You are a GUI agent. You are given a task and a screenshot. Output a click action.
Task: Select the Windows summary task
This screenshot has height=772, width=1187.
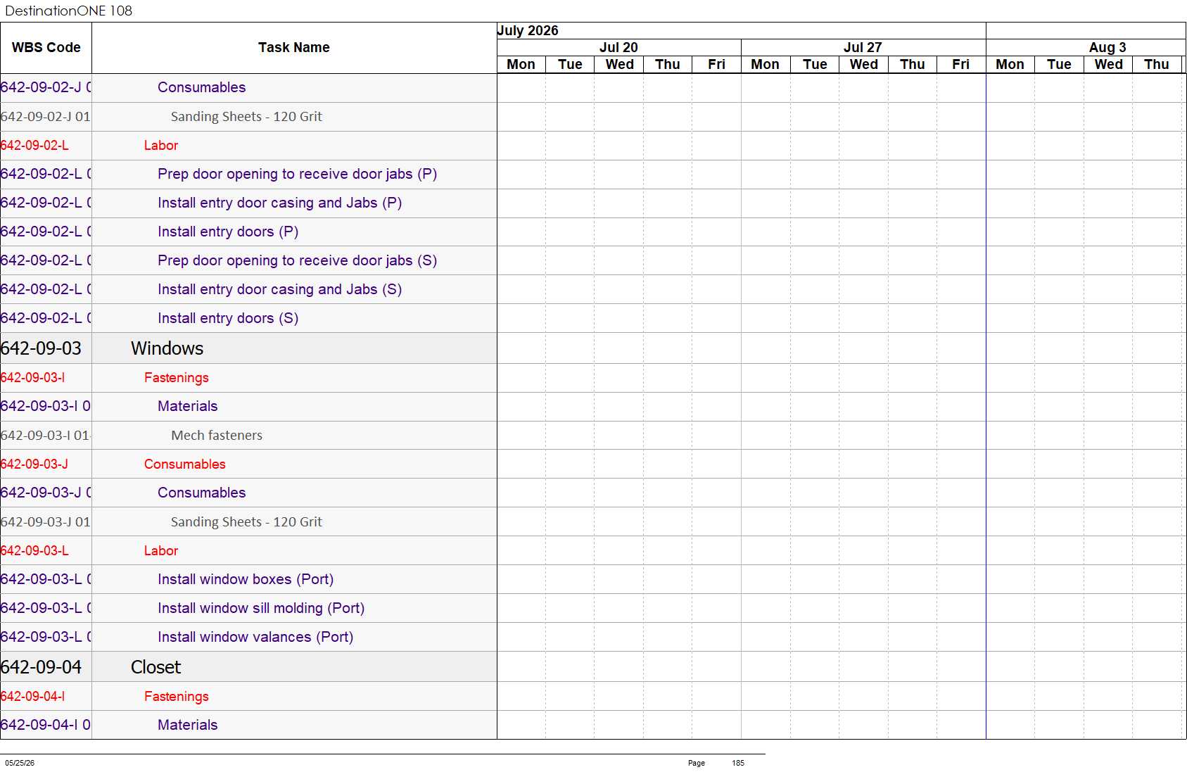click(x=167, y=348)
